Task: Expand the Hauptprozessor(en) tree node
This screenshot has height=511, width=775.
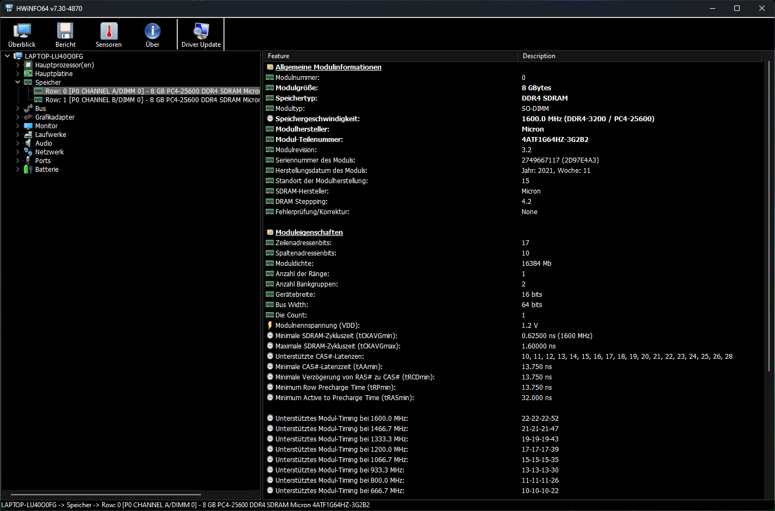Action: [x=17, y=65]
